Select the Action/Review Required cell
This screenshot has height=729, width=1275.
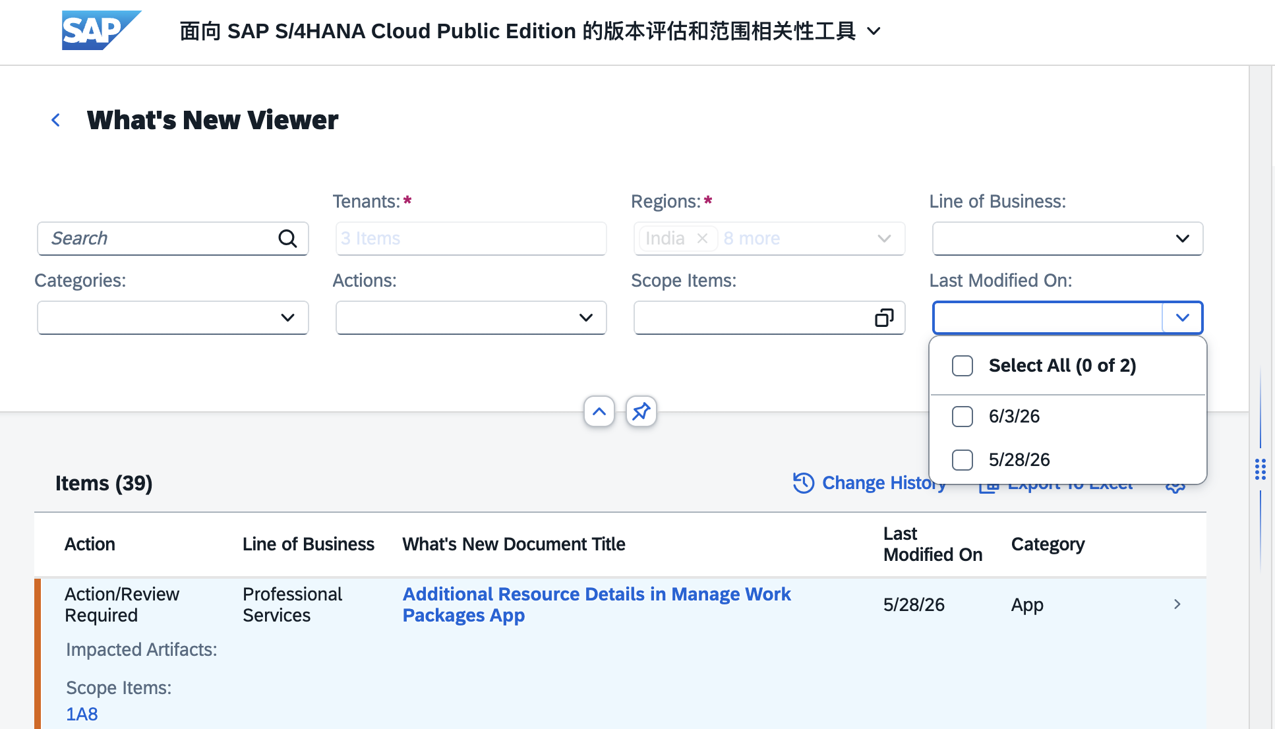(x=122, y=605)
